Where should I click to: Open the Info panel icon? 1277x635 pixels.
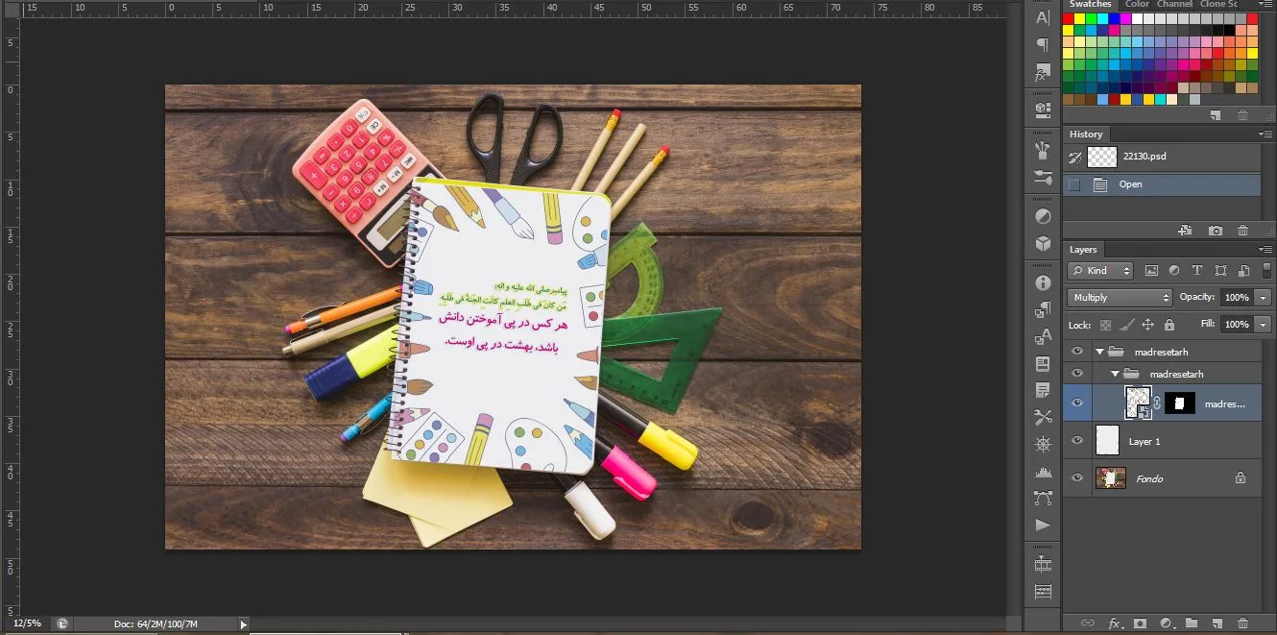click(1043, 282)
